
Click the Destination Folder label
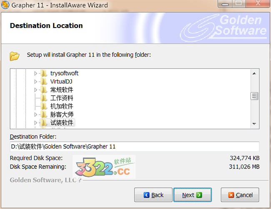click(33, 137)
